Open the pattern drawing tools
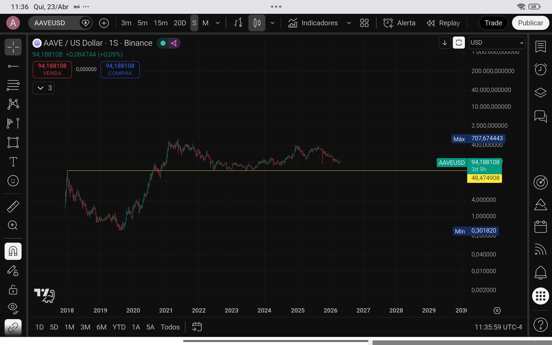 coord(13,104)
